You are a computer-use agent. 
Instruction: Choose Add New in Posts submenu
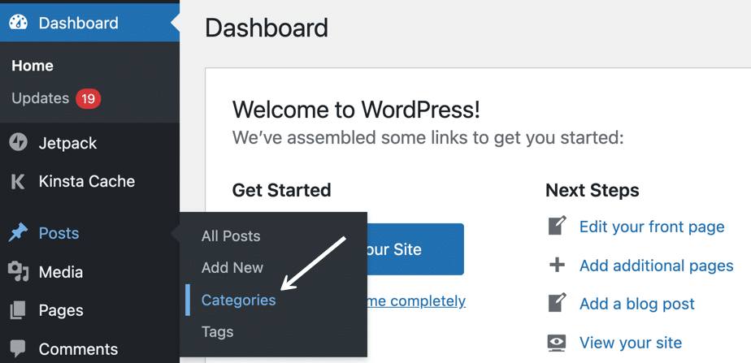(232, 268)
